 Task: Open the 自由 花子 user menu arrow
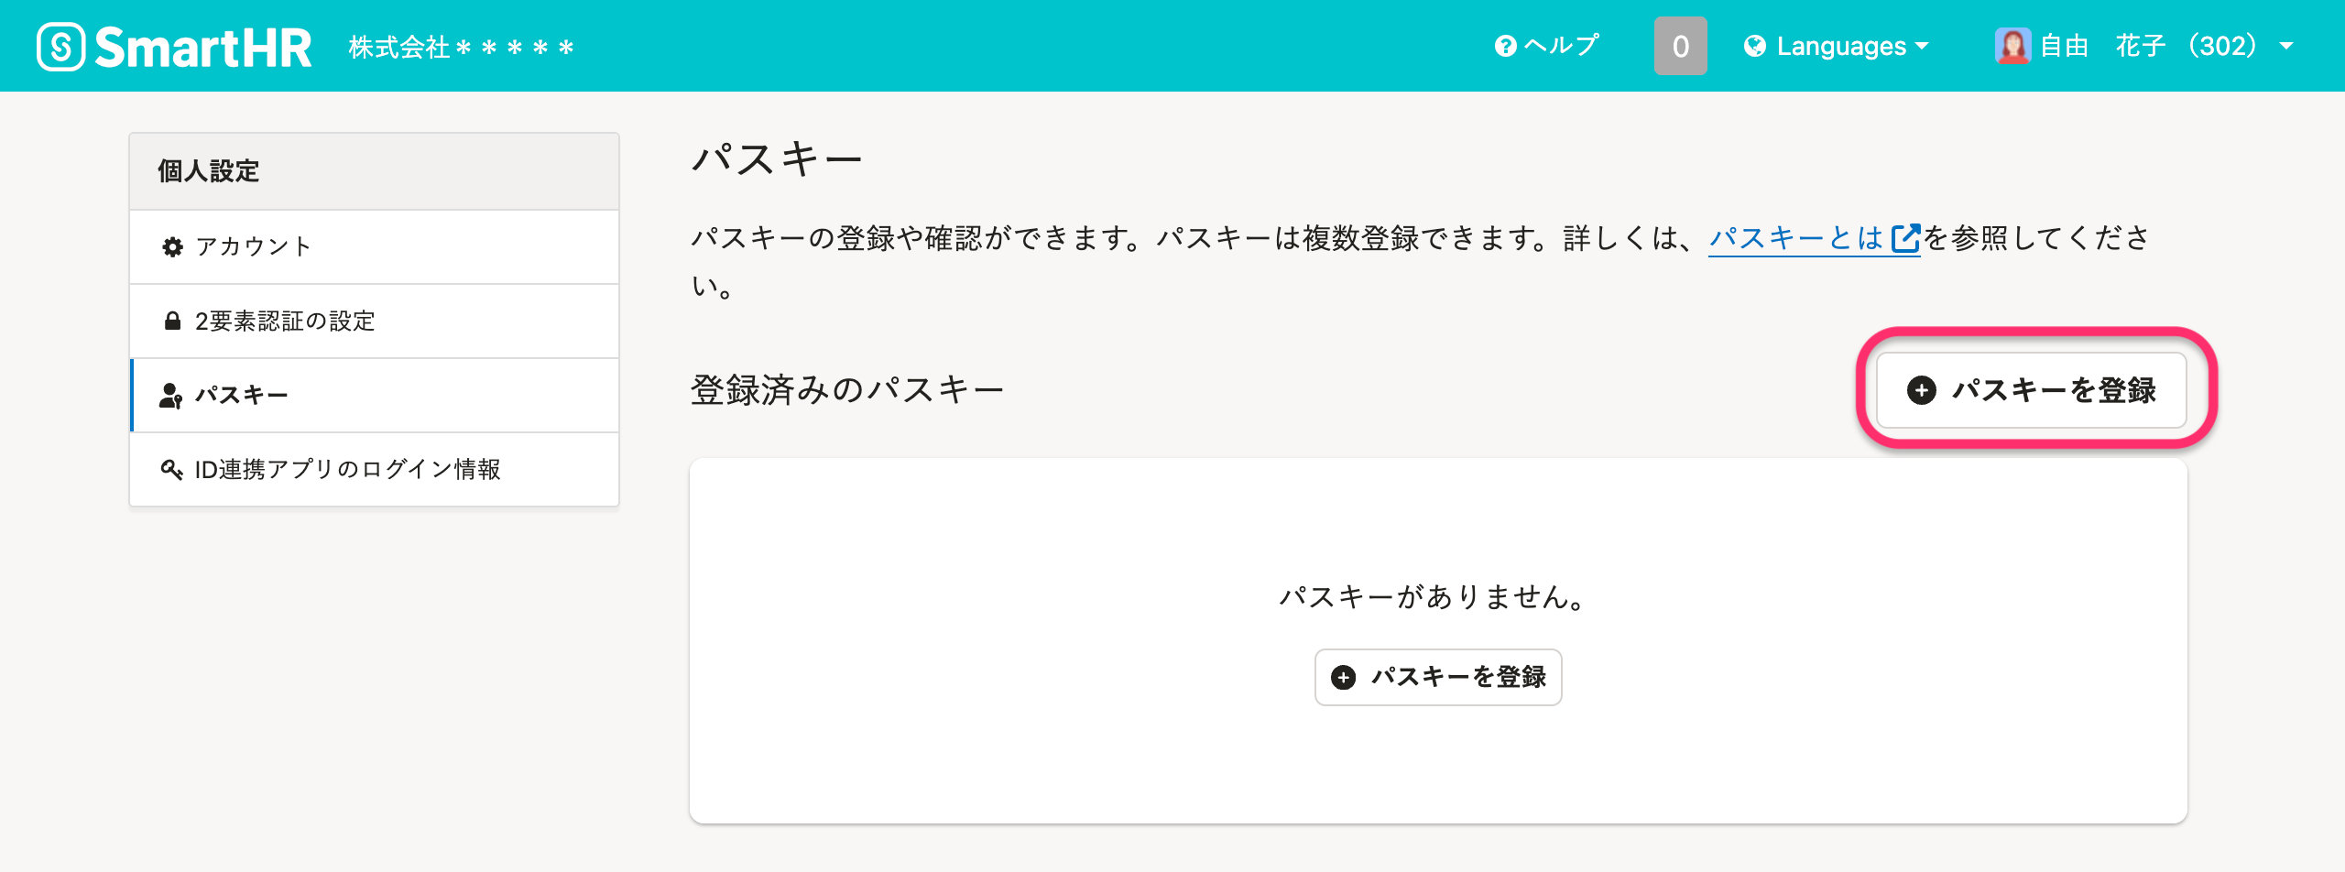[x=2286, y=46]
